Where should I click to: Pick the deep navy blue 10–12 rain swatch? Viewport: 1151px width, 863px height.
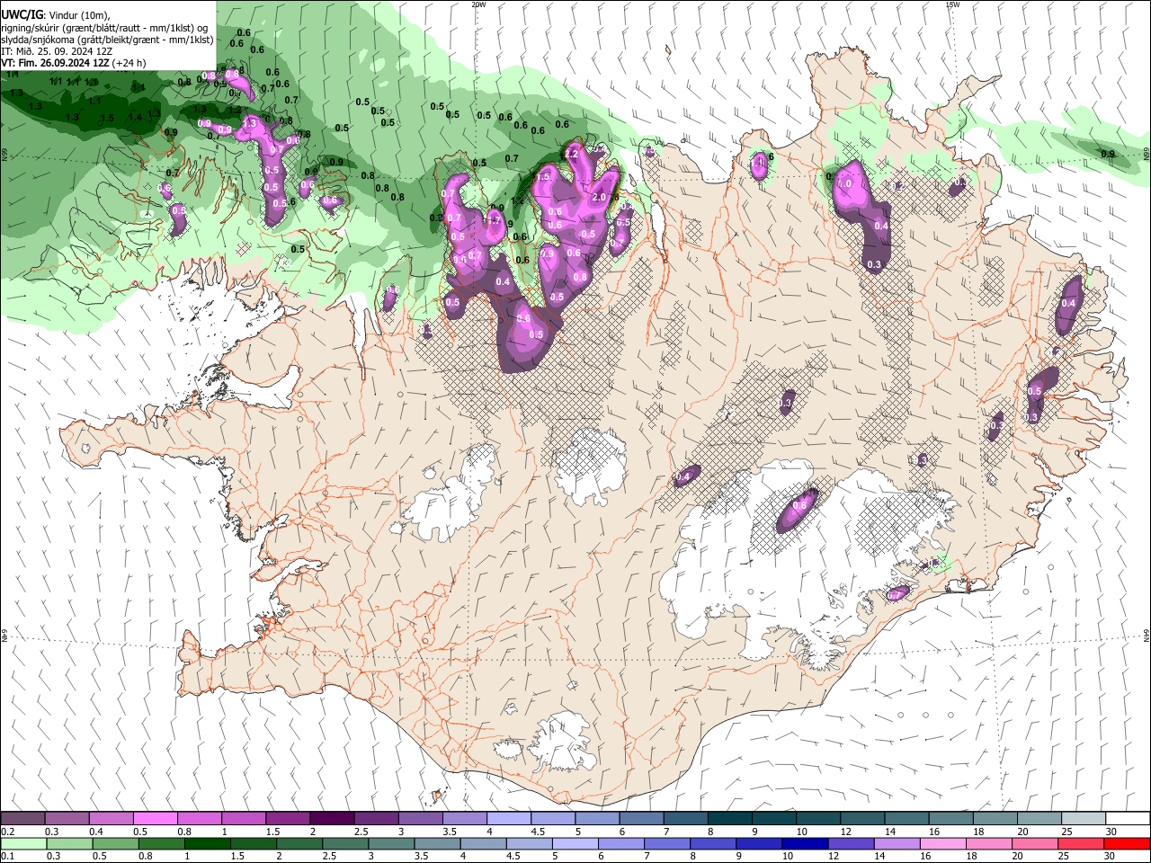coord(805,843)
